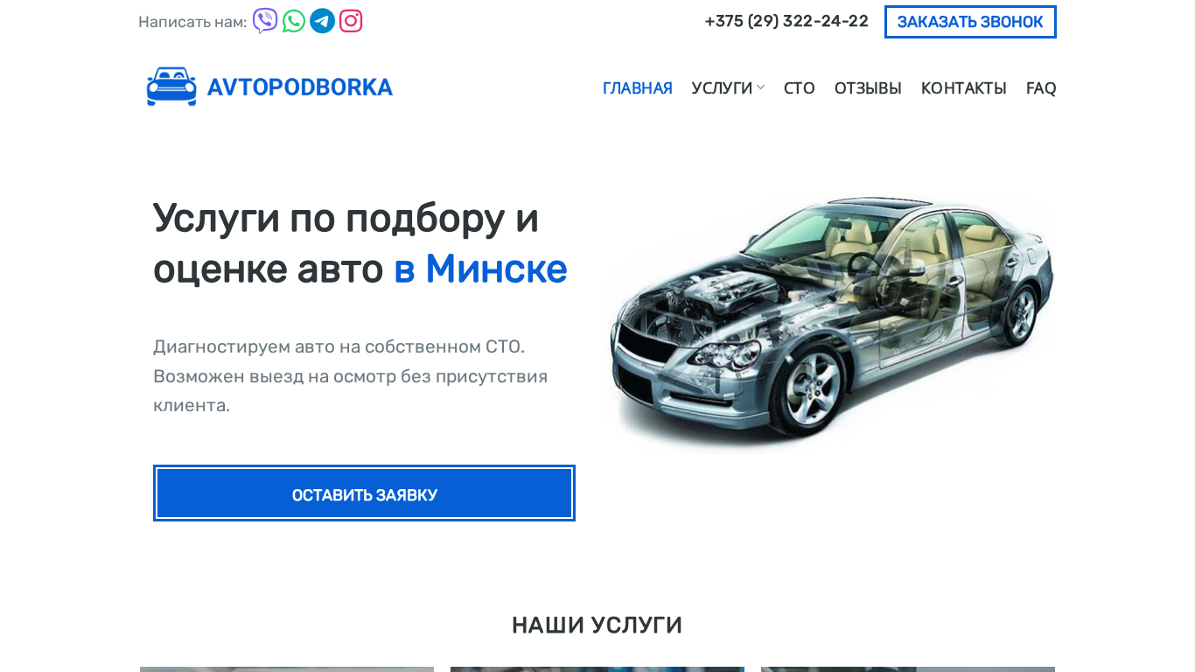The image size is (1195, 672).
Task: Click the blue car logo icon
Action: (x=171, y=87)
